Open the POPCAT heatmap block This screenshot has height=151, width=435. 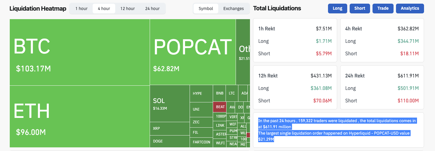tap(193, 52)
